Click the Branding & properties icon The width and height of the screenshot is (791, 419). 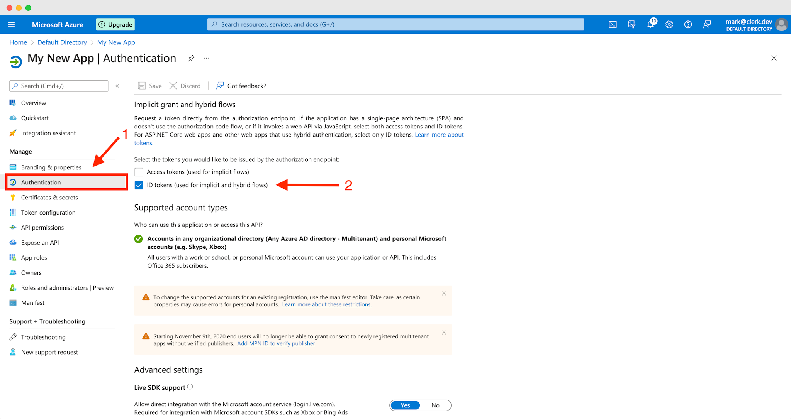coord(13,167)
